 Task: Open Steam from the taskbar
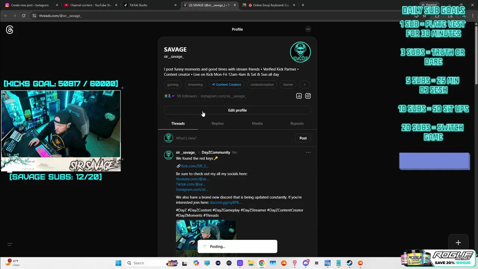[x=350, y=263]
